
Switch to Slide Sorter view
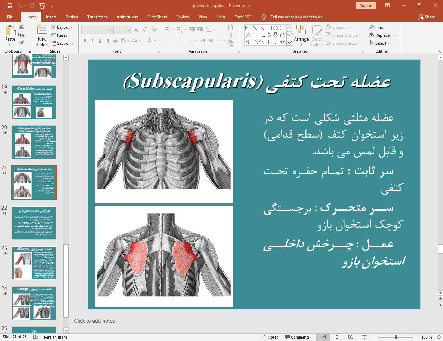[337, 337]
